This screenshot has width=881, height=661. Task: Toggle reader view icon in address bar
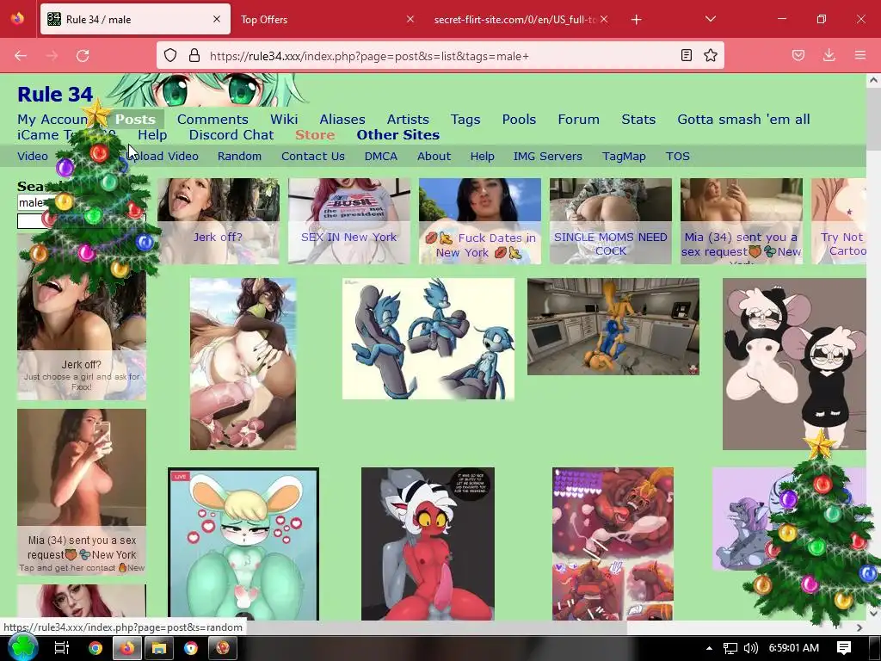click(686, 55)
